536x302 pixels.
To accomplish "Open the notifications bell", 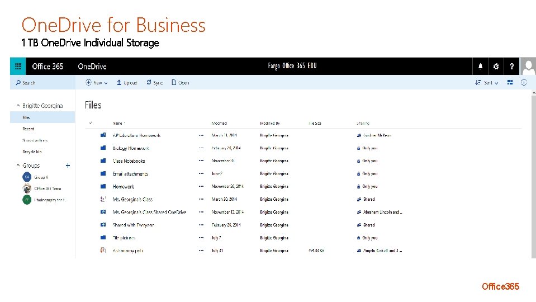I will click(480, 67).
